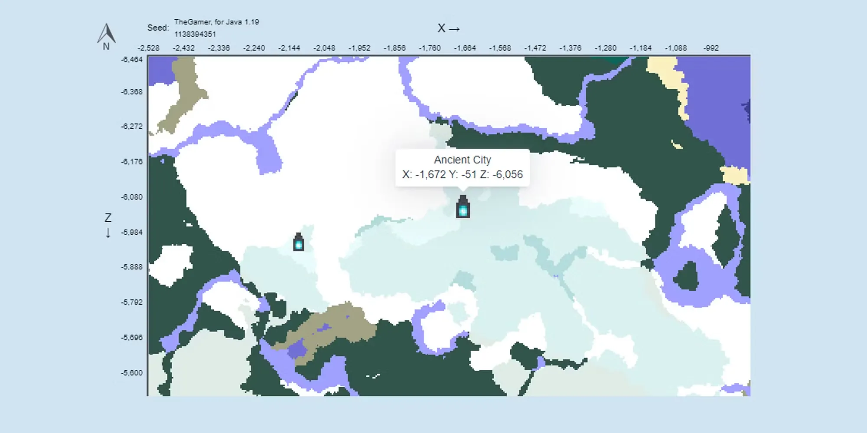Click X axis value -1,952
The image size is (867, 433).
(x=359, y=48)
